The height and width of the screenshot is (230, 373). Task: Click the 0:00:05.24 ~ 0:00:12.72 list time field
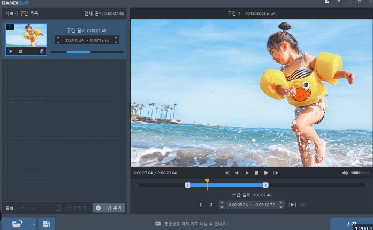tap(87, 40)
